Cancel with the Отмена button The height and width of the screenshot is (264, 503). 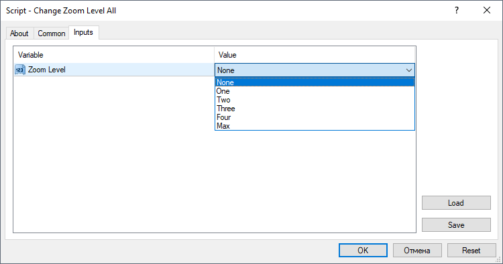(417, 250)
